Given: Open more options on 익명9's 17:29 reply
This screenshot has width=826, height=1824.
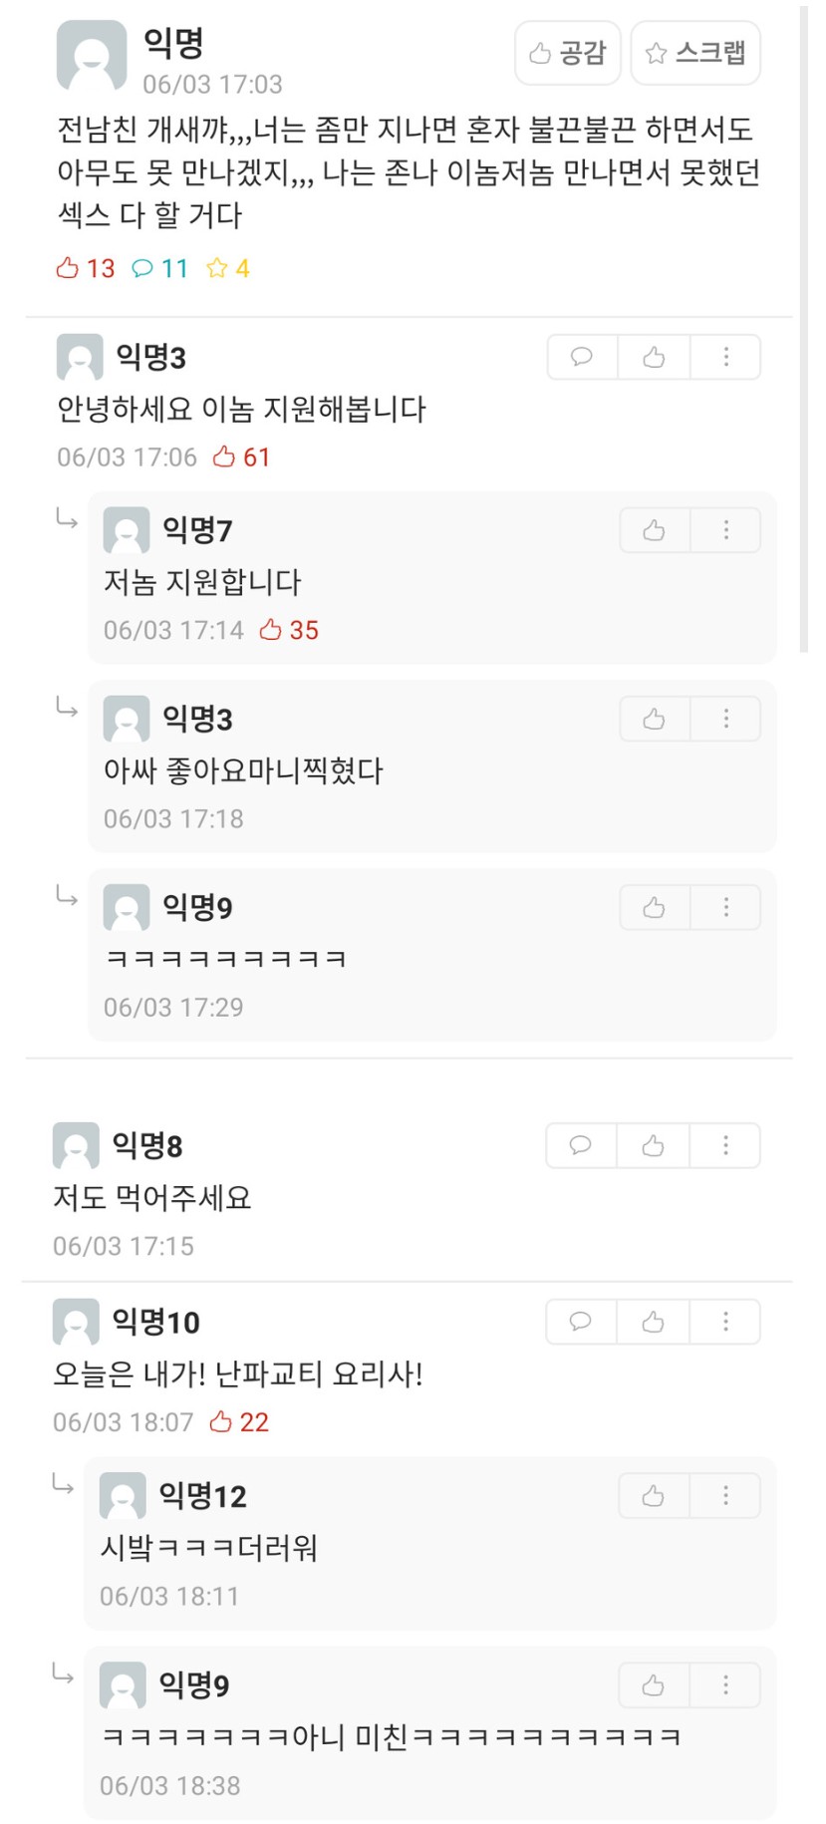Looking at the screenshot, I should point(725,907).
